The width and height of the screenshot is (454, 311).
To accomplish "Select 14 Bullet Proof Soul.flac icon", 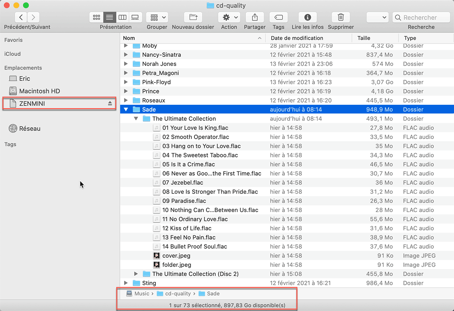I will [157, 246].
